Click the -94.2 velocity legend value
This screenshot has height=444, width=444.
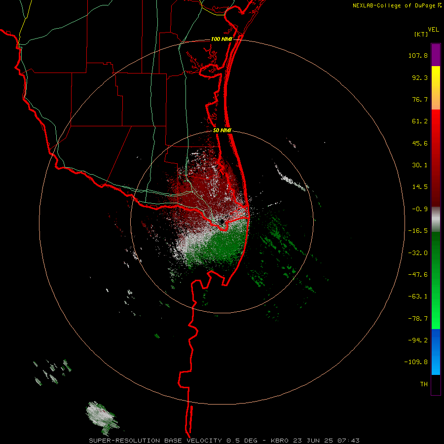[418, 340]
